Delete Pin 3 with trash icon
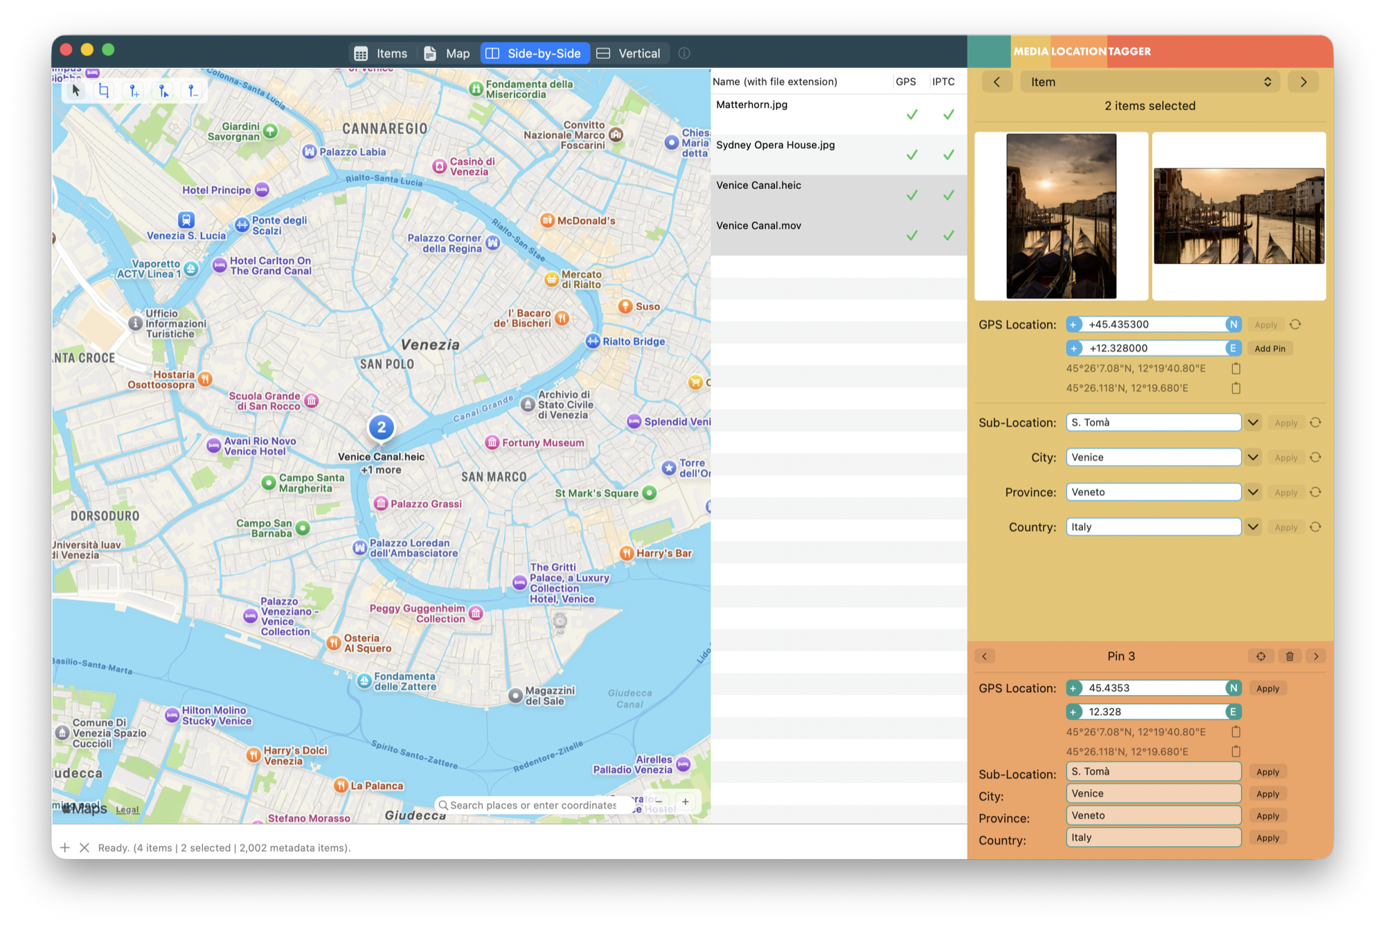The width and height of the screenshot is (1385, 927). pos(1289,656)
